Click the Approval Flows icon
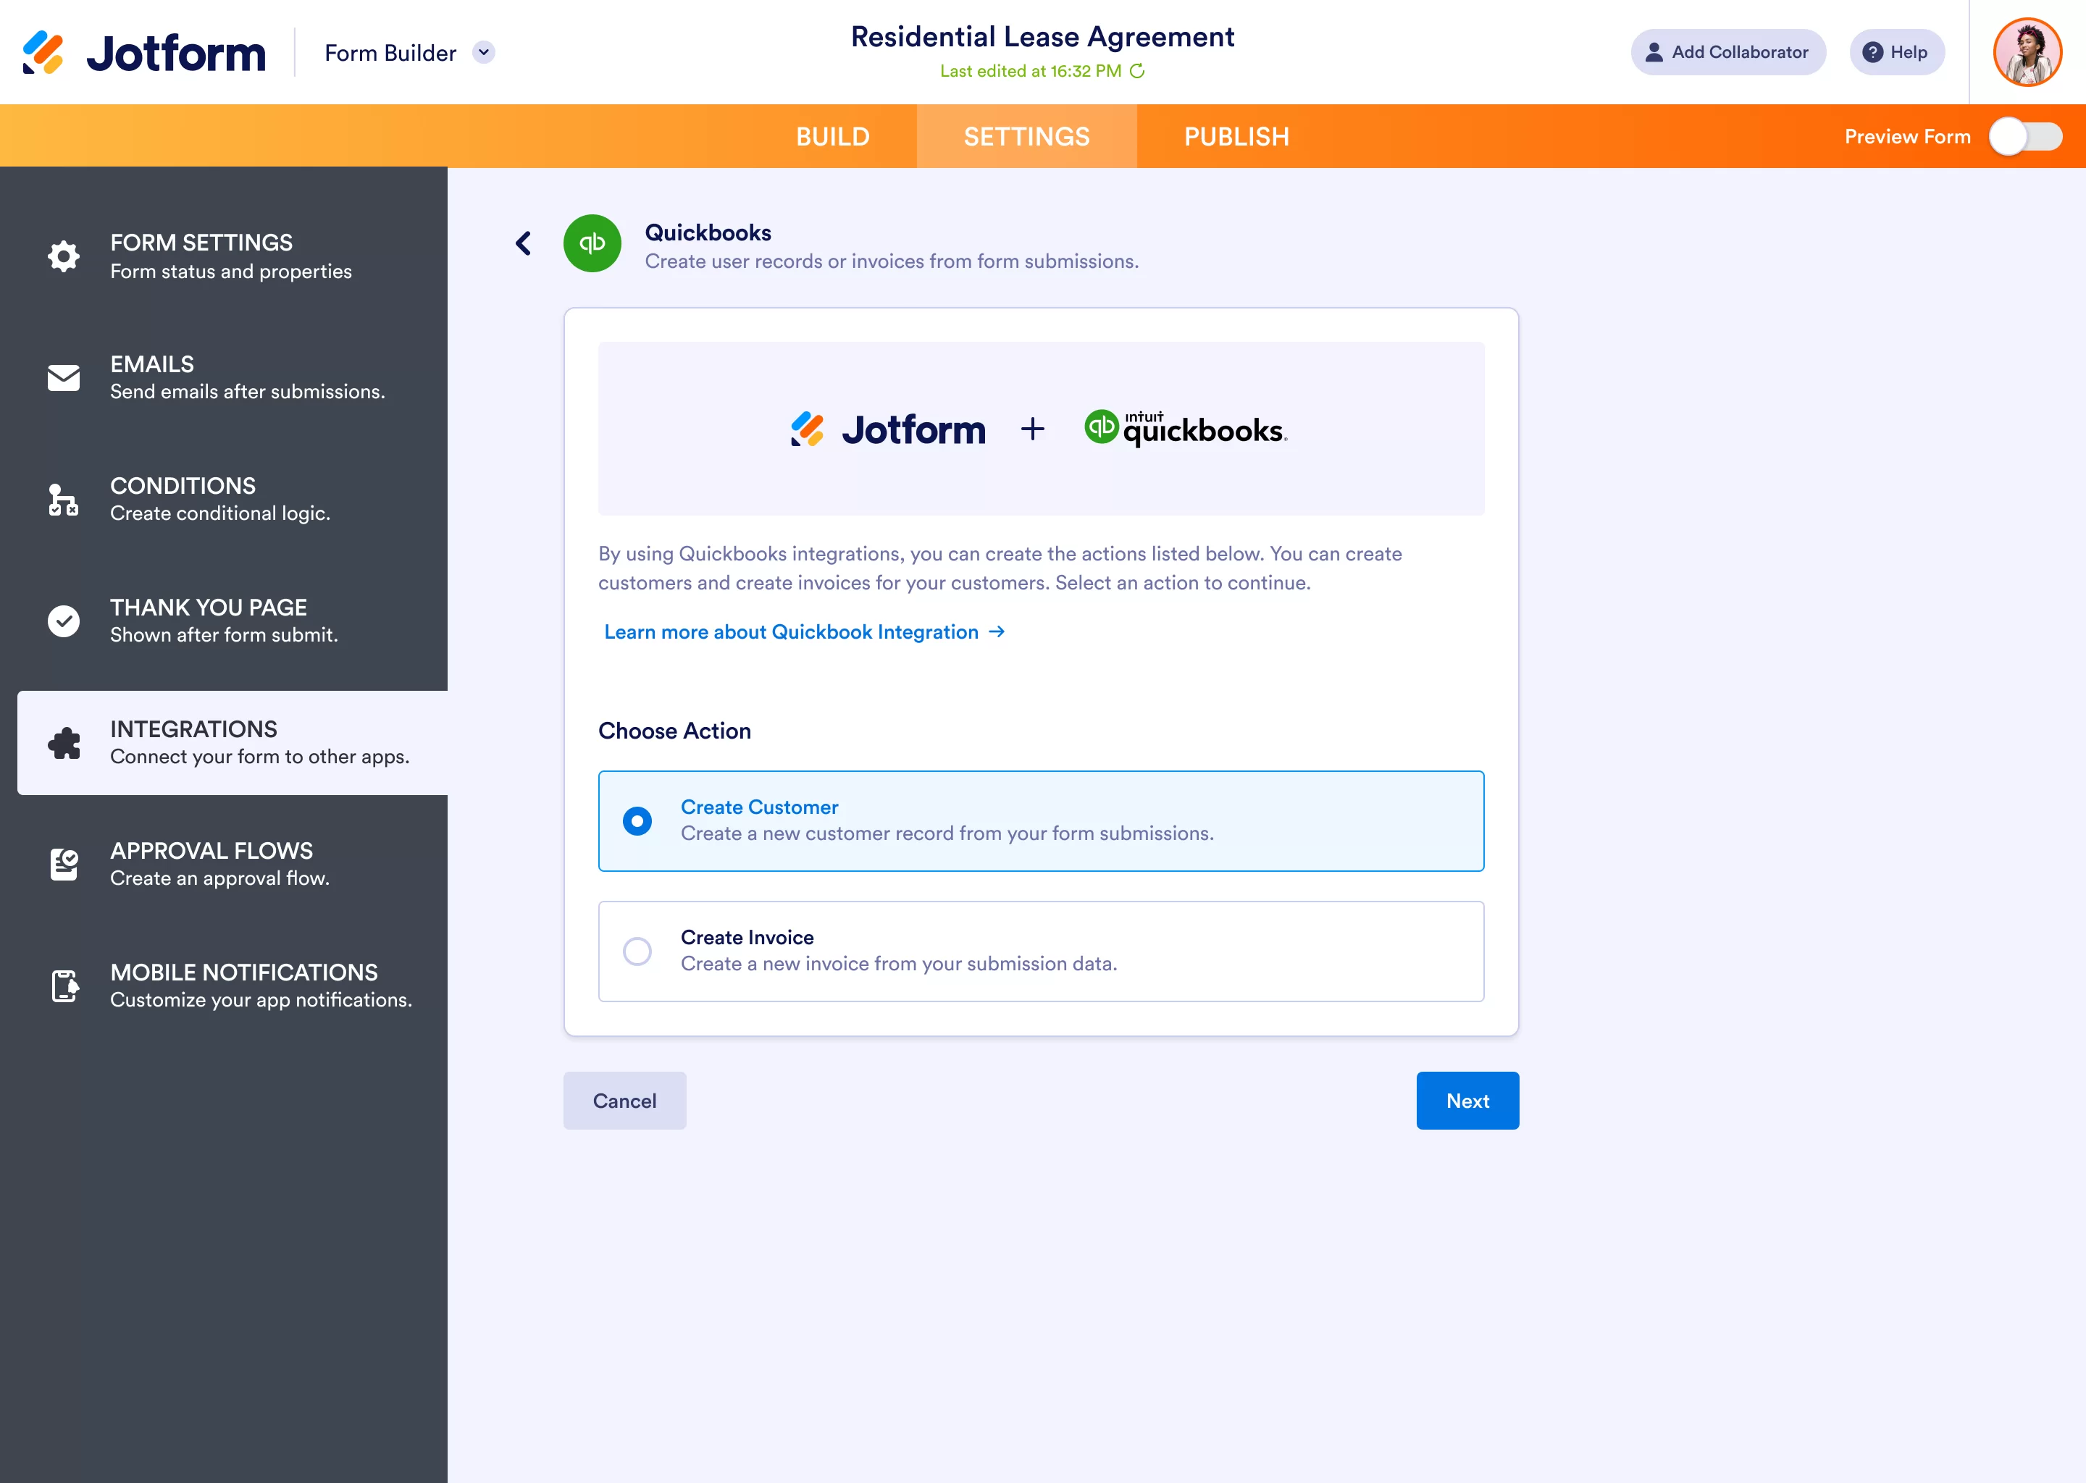This screenshot has height=1483, width=2086. [x=63, y=864]
